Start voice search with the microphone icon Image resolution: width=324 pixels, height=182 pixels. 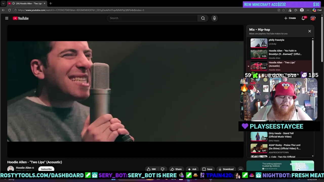pyautogui.click(x=214, y=18)
